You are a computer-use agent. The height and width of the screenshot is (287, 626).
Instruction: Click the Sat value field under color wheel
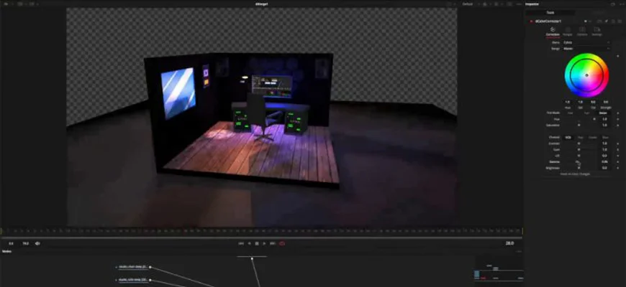[x=580, y=103]
